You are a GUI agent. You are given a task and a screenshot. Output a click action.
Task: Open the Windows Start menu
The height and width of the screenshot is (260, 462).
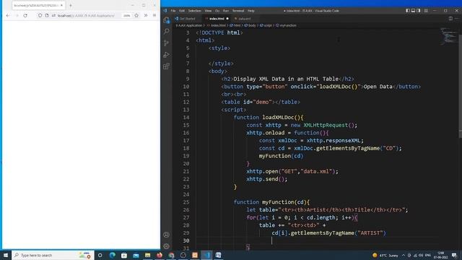point(6,255)
